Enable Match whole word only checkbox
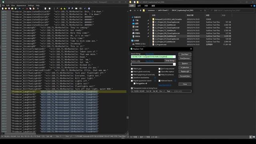The image size is (256, 144). coord(132,72)
